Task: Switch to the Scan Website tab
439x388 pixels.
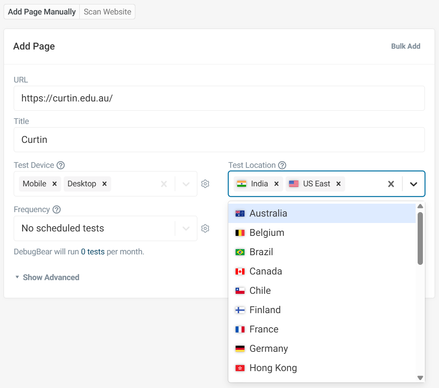Action: click(107, 12)
